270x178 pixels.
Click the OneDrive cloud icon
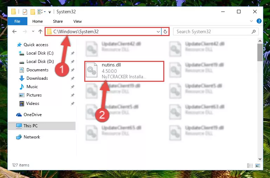tap(19, 115)
